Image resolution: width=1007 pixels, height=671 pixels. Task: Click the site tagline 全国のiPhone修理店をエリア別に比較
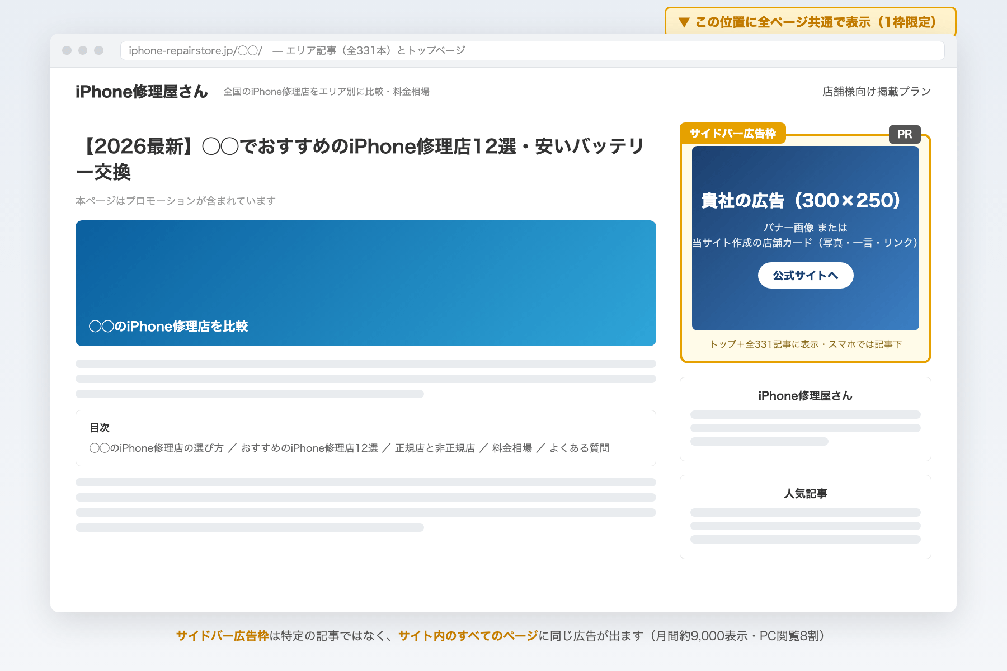[x=326, y=92]
